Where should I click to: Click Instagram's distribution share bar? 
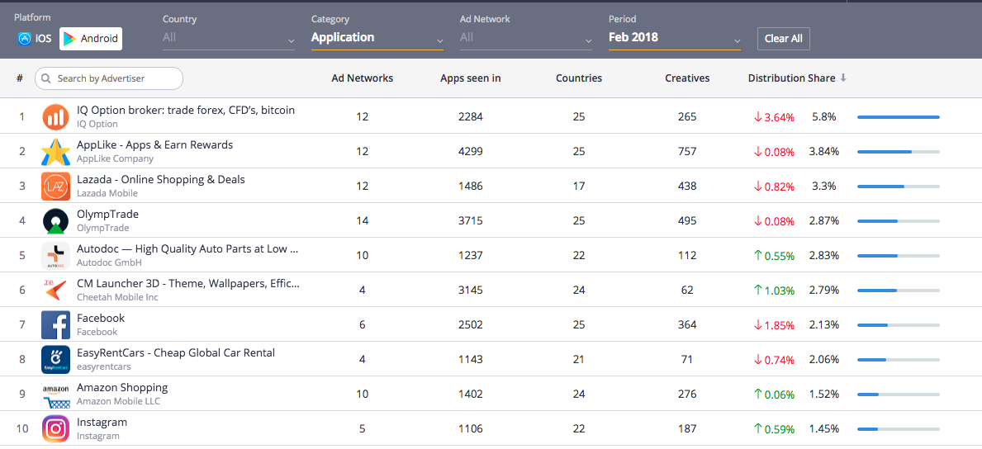(898, 429)
